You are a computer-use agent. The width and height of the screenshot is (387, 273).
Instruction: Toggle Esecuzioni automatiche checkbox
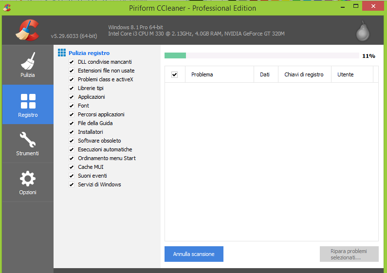72,149
